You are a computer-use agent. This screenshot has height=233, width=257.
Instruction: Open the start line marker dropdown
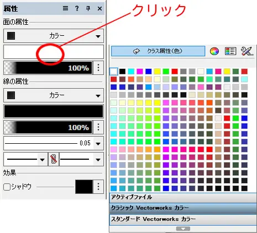click(25, 159)
